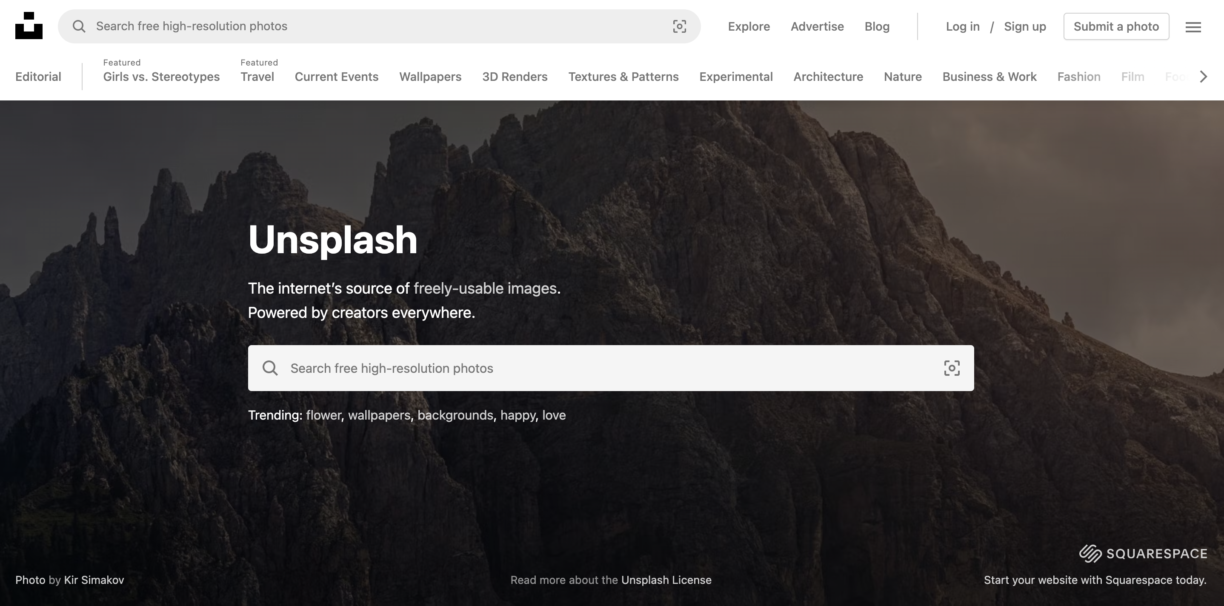Open visual search in the hero search box
This screenshot has width=1224, height=606.
[952, 369]
